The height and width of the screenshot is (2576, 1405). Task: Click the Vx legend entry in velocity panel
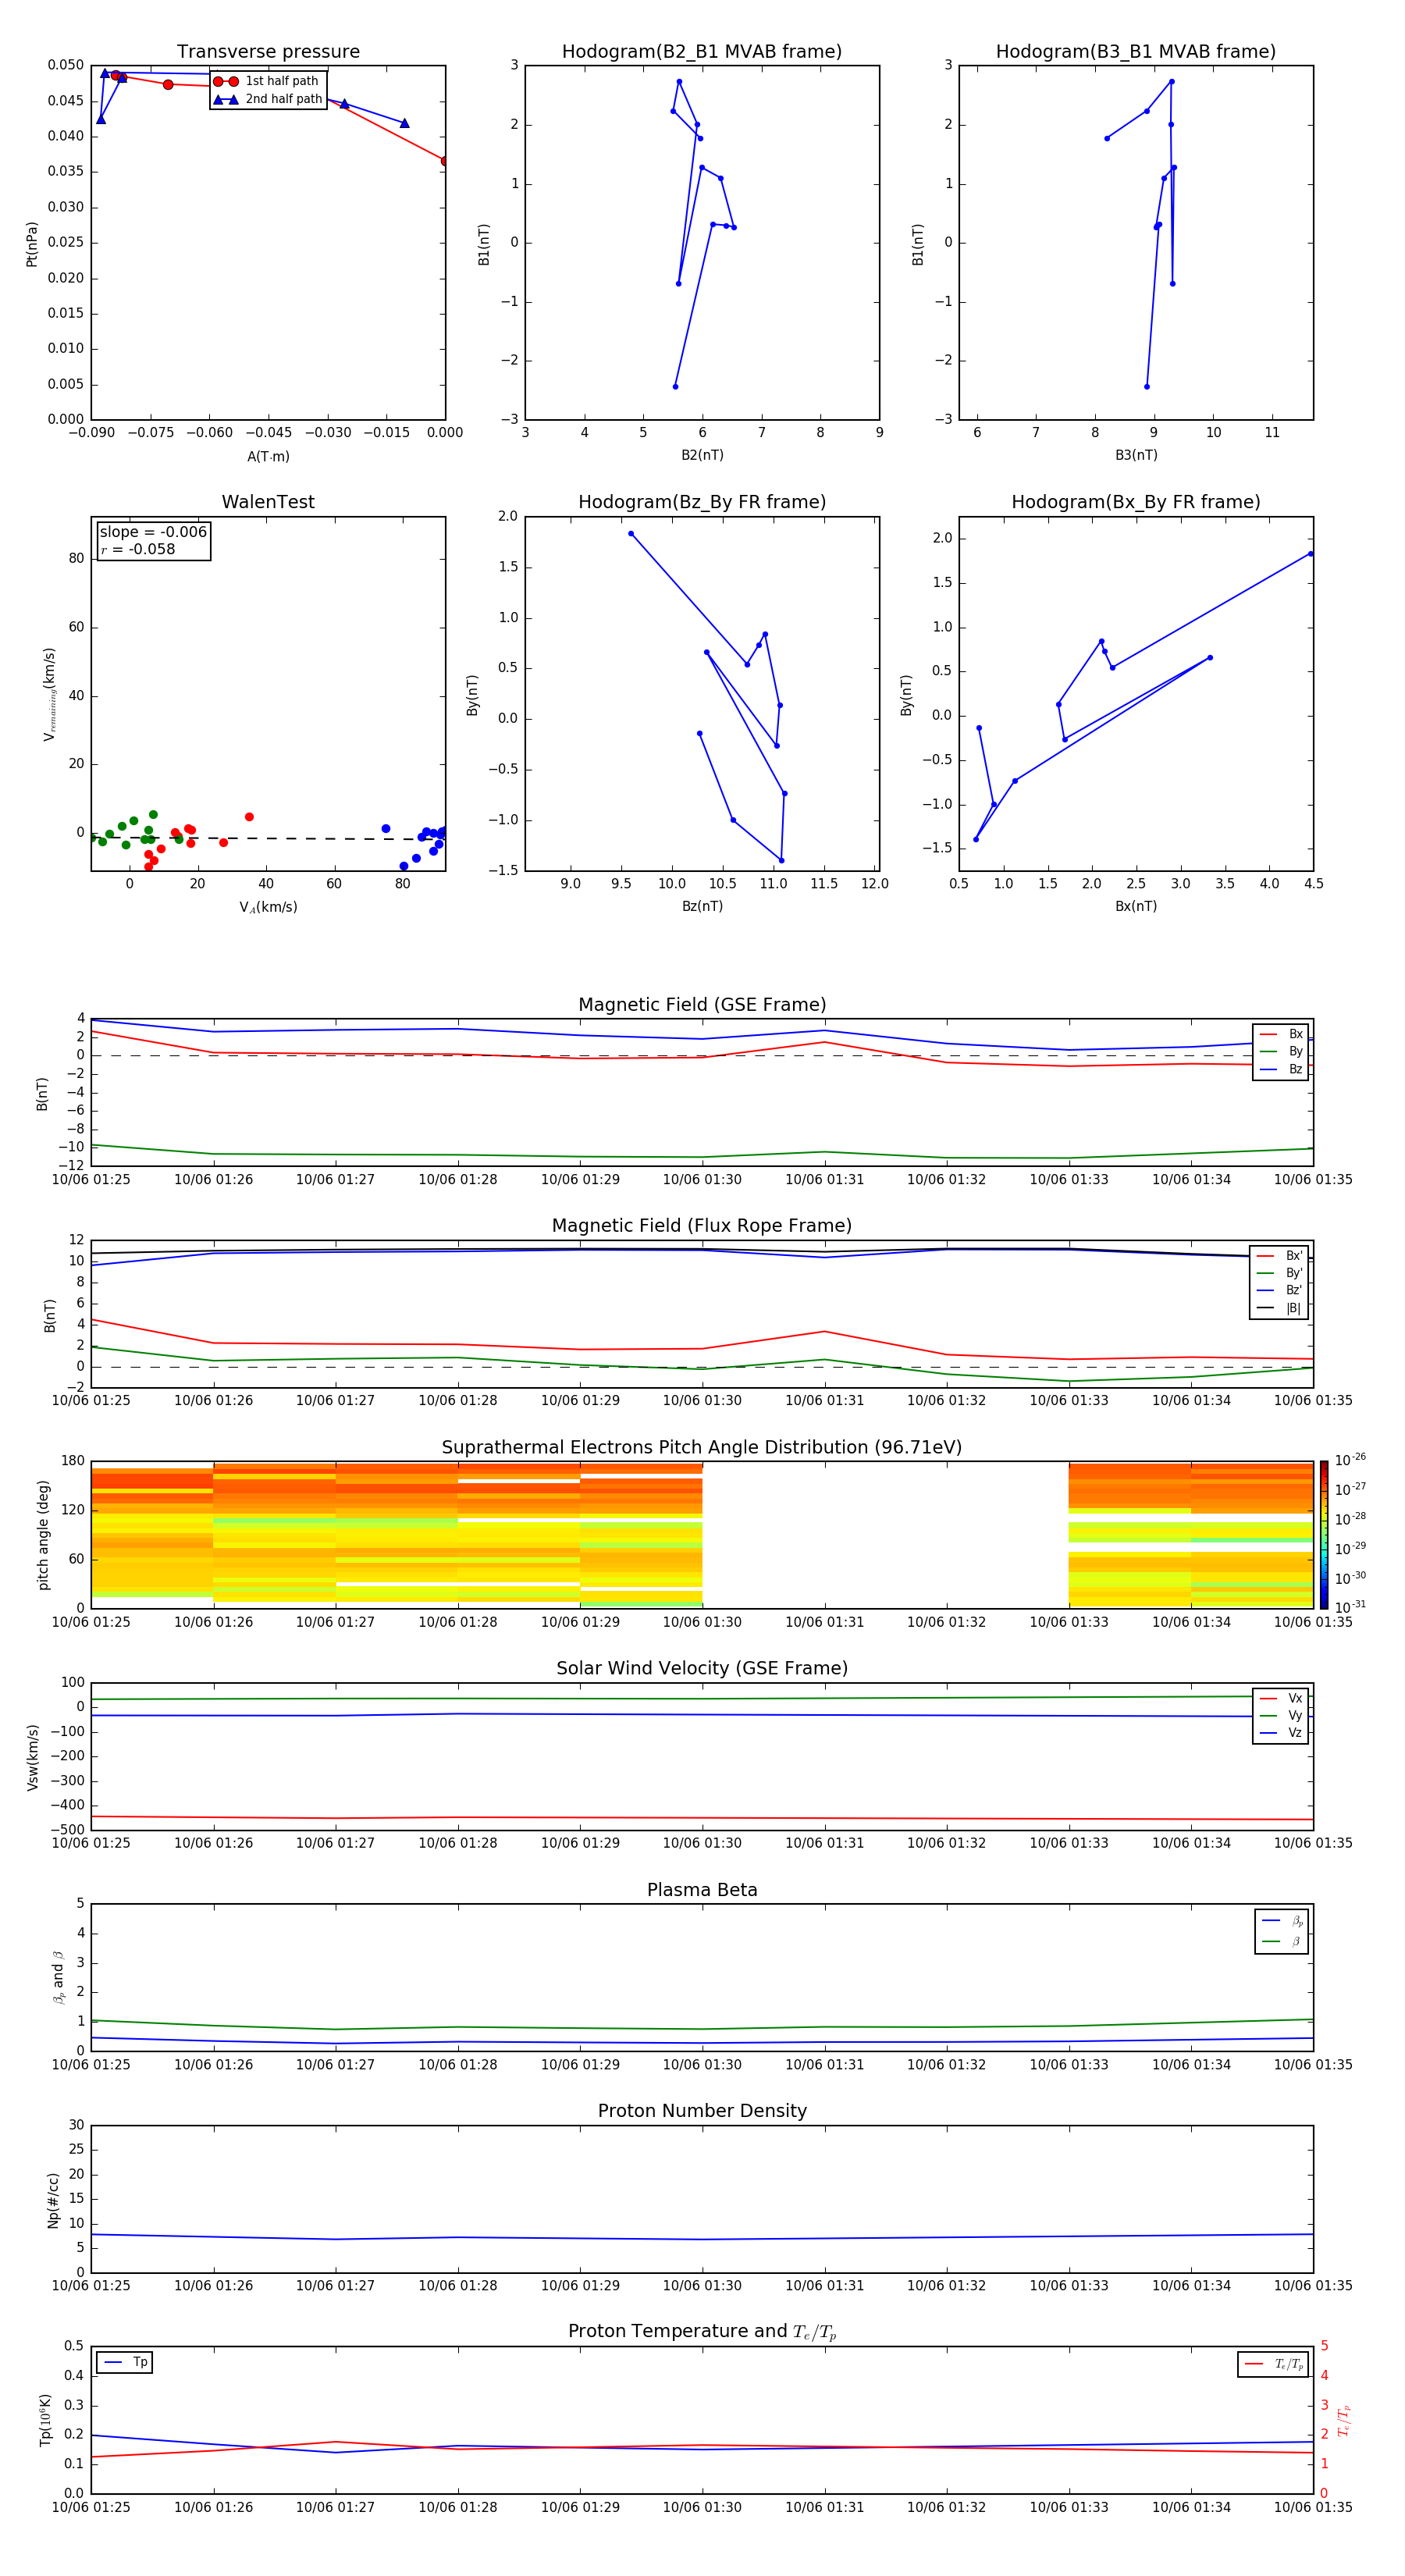pos(1281,1699)
